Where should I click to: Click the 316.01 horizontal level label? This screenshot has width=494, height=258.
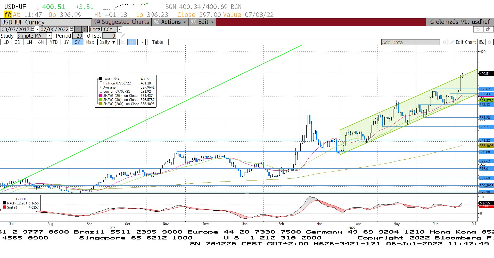pyautogui.click(x=486, y=169)
